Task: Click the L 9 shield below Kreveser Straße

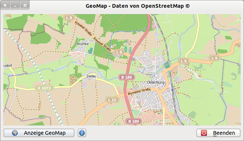Action: tap(119, 52)
